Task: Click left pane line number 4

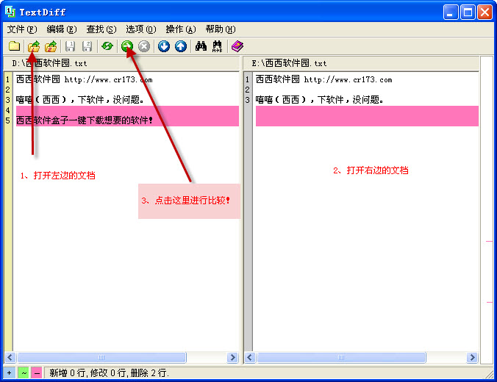Action: click(8, 110)
